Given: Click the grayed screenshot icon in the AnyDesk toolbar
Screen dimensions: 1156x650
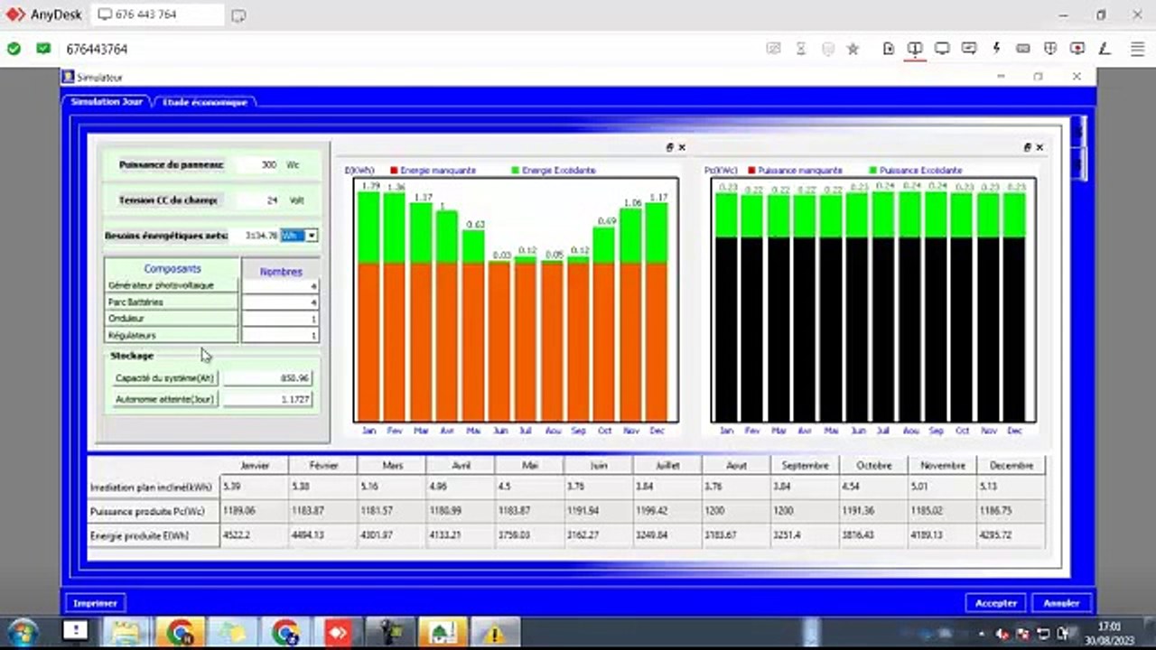Looking at the screenshot, I should coord(773,49).
